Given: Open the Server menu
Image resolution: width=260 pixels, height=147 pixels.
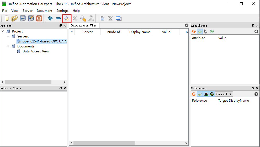Looking at the screenshot, I should 28,11.
